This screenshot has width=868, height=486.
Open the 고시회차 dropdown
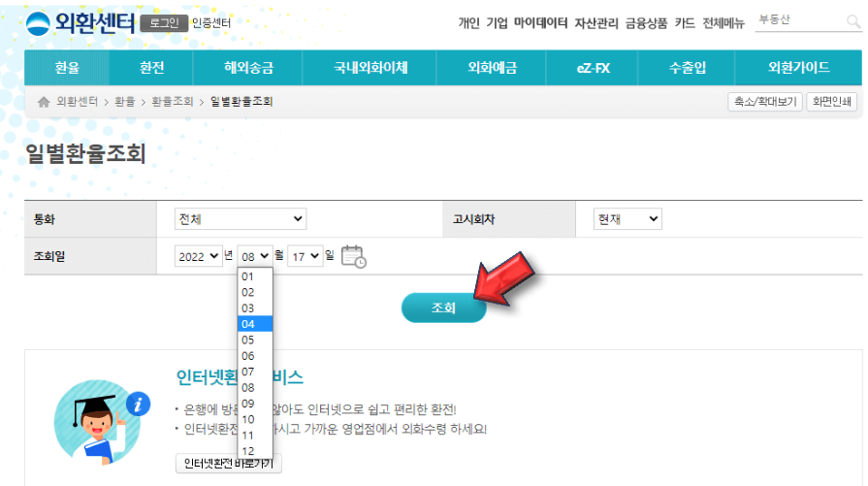pyautogui.click(x=627, y=219)
